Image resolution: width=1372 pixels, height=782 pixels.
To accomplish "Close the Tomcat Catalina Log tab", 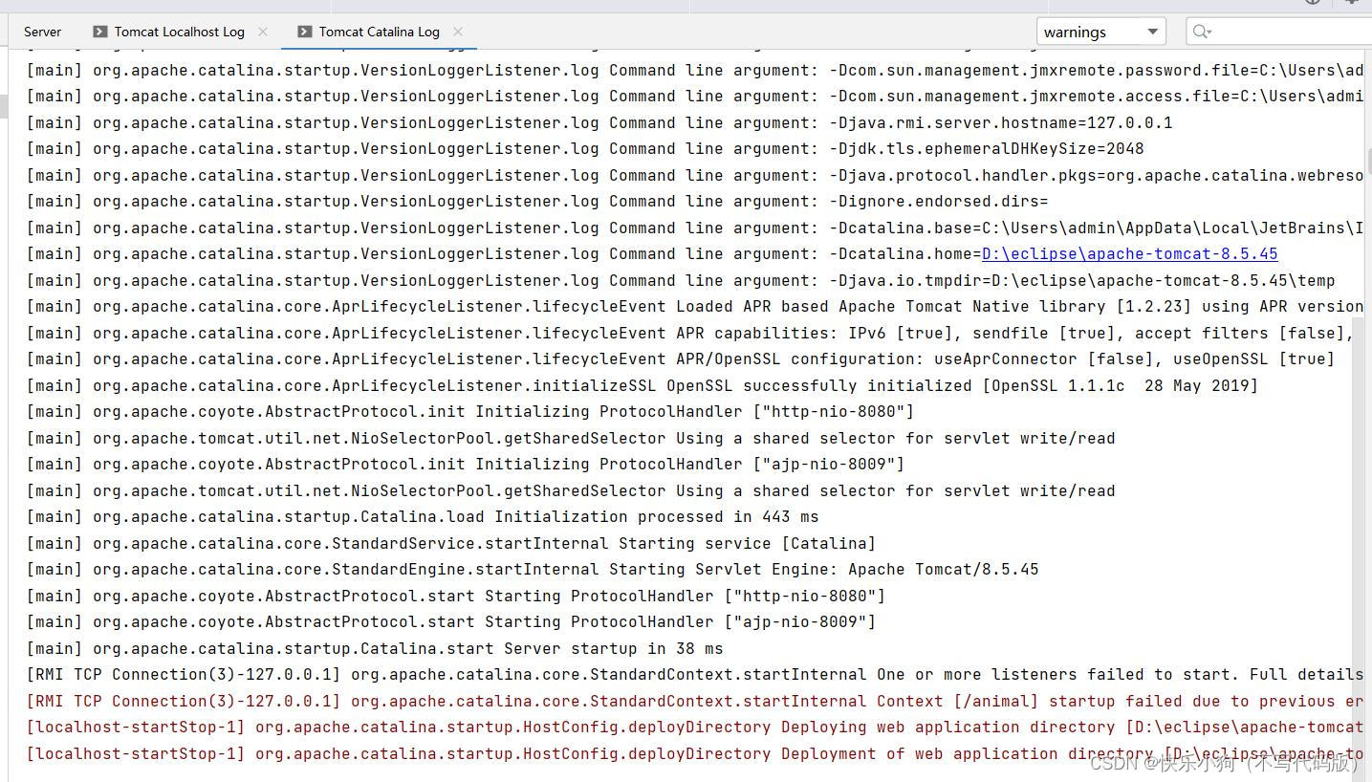I will pos(458,31).
